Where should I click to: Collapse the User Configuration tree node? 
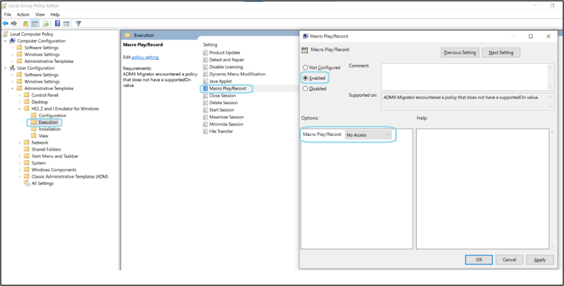pos(5,68)
